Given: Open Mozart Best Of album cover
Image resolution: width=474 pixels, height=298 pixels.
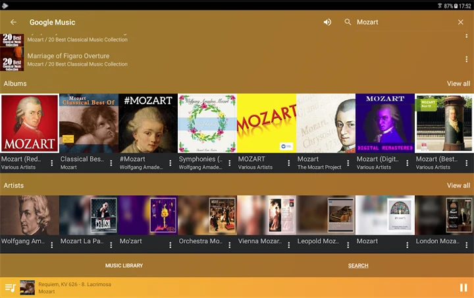Looking at the screenshot, I should click(x=444, y=123).
